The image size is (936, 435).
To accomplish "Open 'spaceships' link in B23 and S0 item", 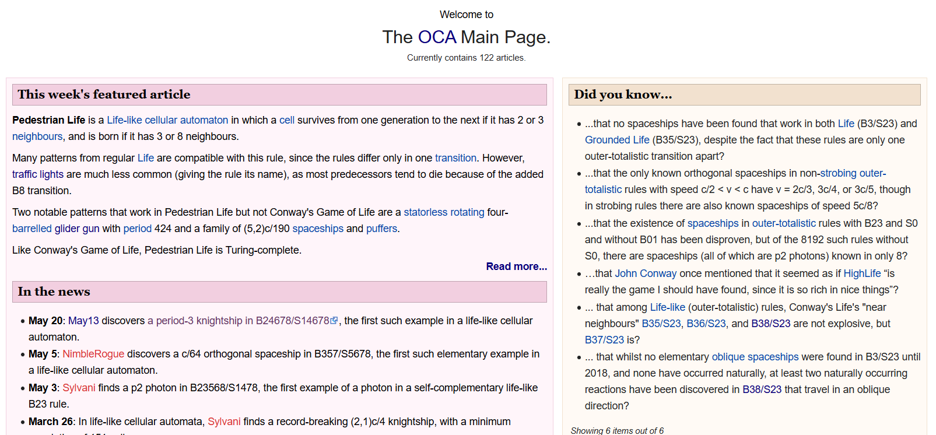I will click(x=713, y=223).
